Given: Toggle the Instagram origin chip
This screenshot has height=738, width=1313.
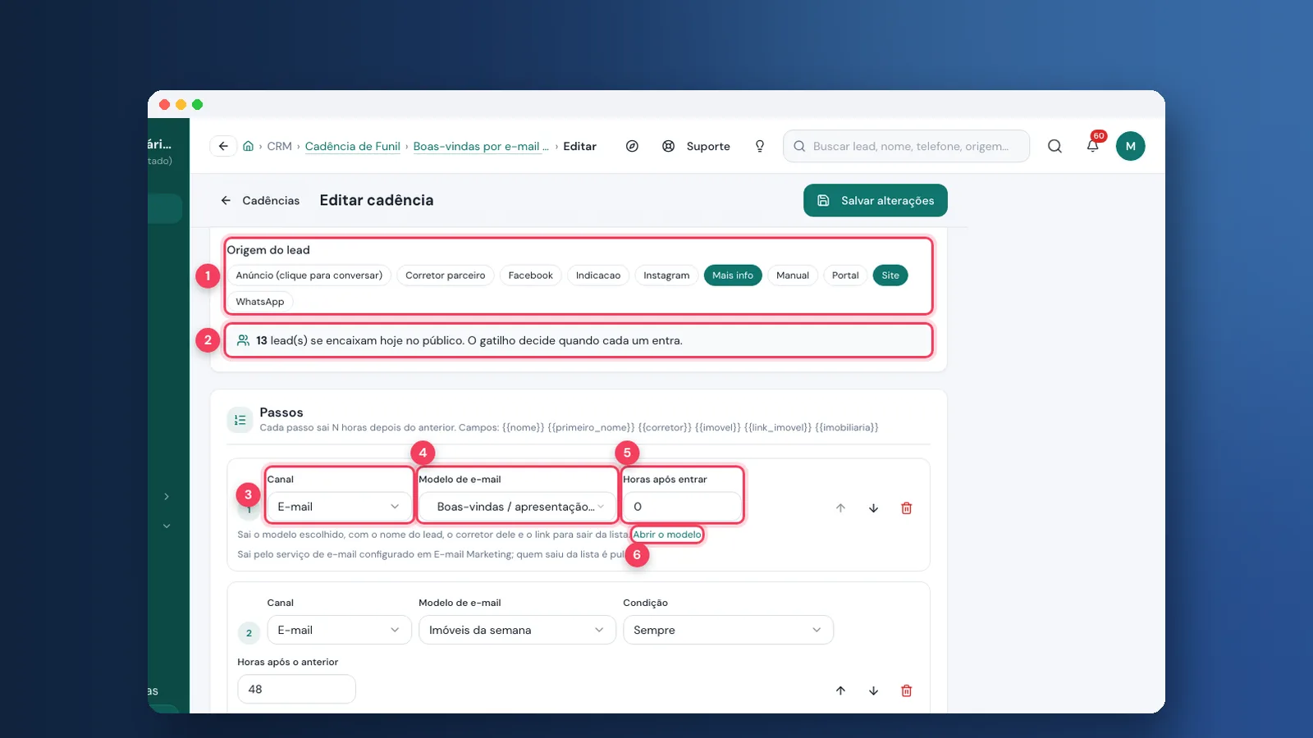Looking at the screenshot, I should tap(666, 276).
